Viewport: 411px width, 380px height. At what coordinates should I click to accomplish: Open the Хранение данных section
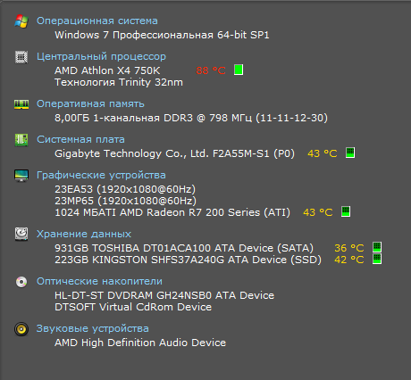click(84, 234)
